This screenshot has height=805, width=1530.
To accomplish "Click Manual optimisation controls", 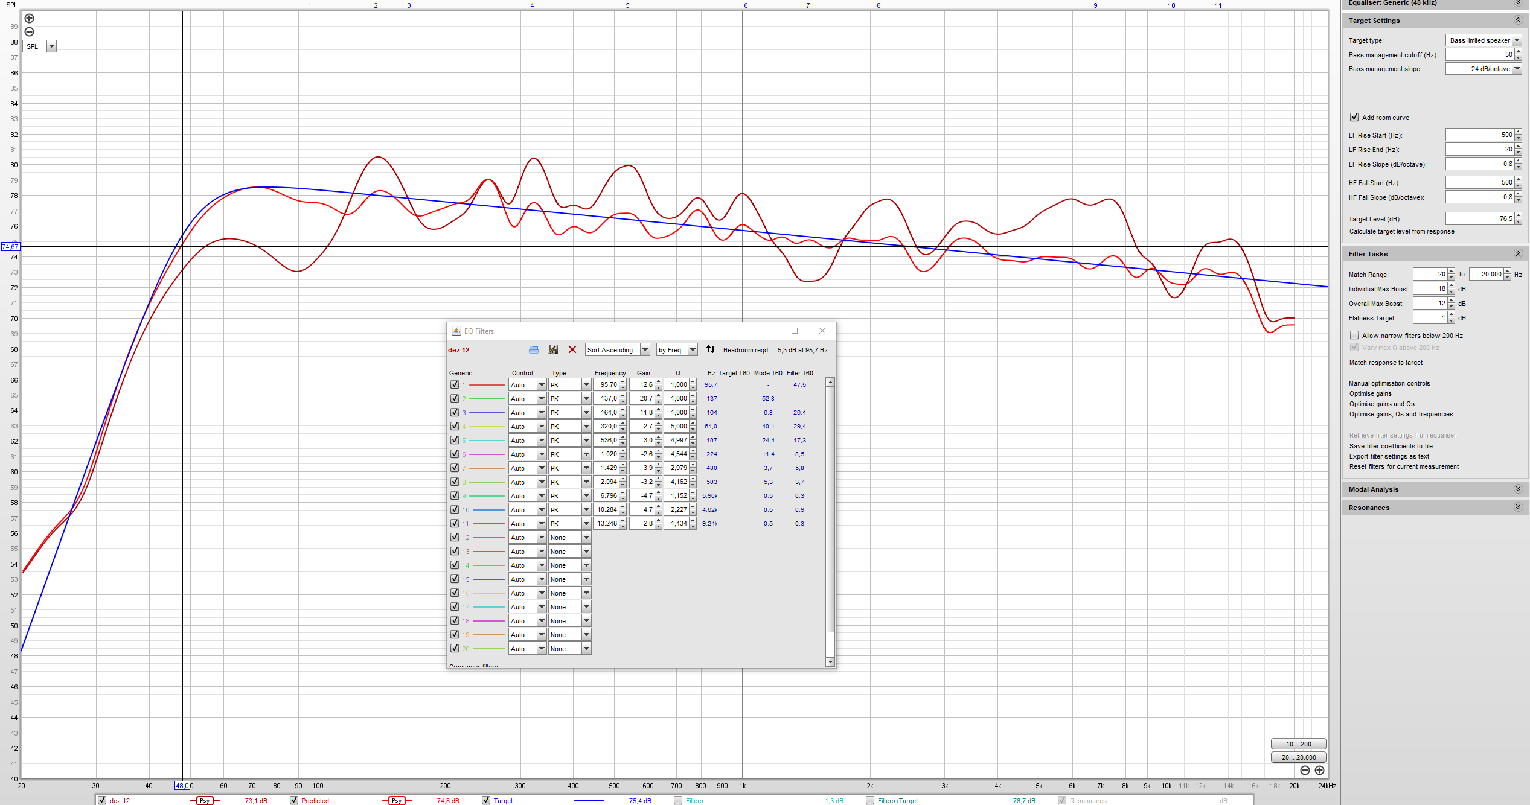I will click(x=1389, y=384).
